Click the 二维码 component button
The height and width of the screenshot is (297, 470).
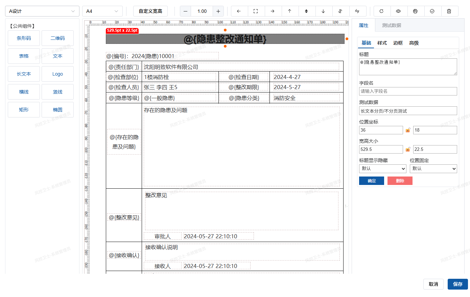coord(57,38)
